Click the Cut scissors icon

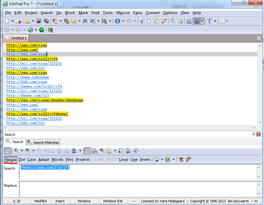(142, 21)
